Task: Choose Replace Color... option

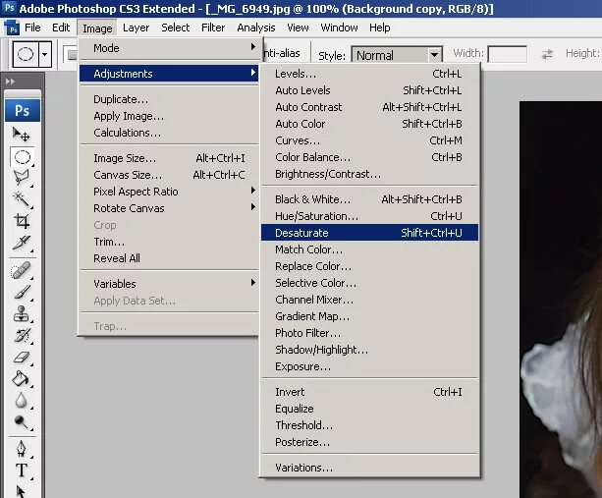Action: (369, 266)
